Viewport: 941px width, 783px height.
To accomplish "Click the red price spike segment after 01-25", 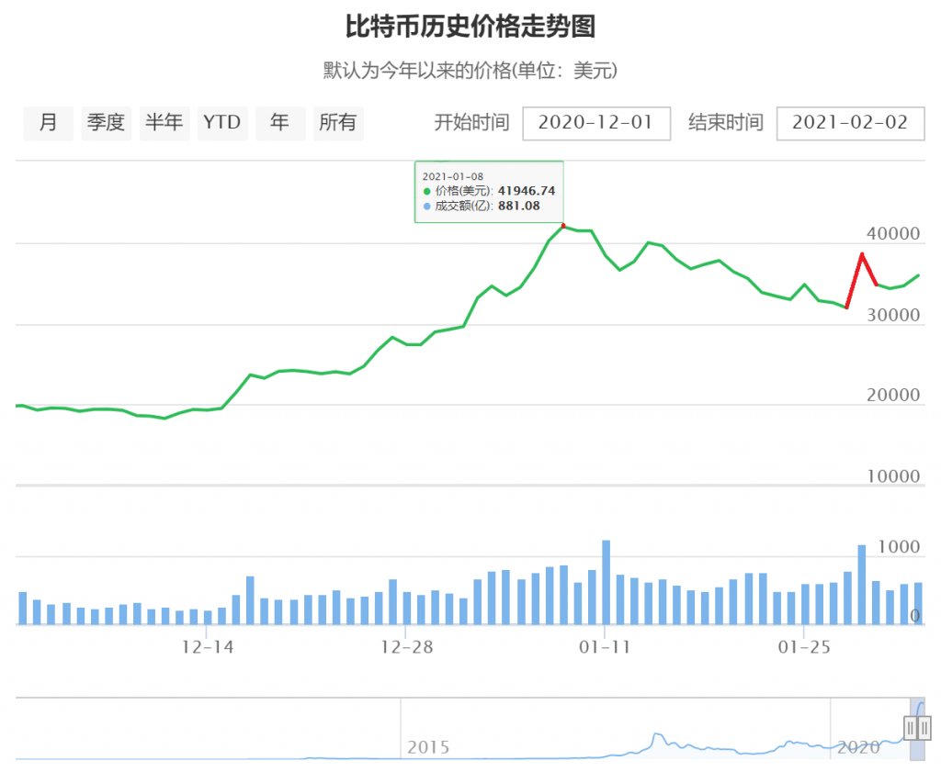I will pyautogui.click(x=856, y=278).
